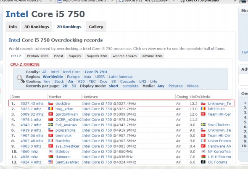Click the Sweden flag beside Evil_AnAnAs
This screenshot has width=248, height=169.
(50, 125)
